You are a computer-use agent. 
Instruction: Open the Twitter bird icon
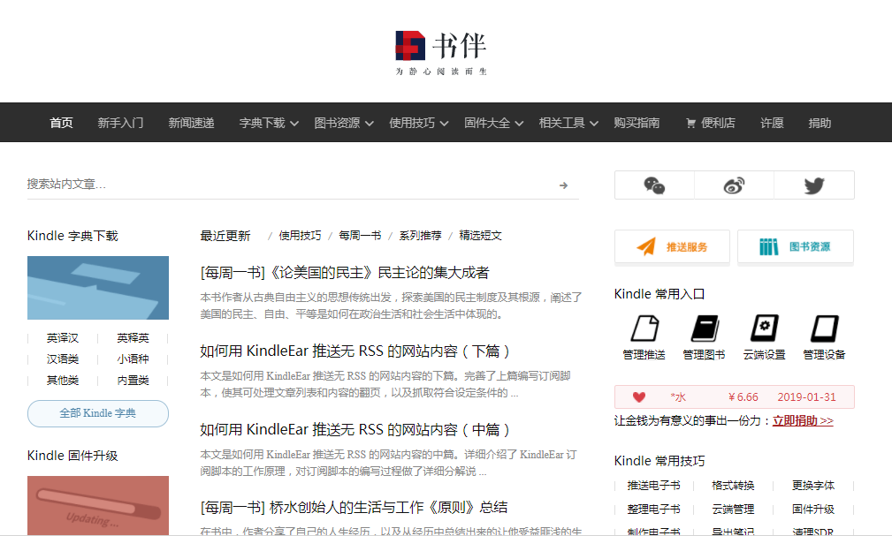point(814,185)
